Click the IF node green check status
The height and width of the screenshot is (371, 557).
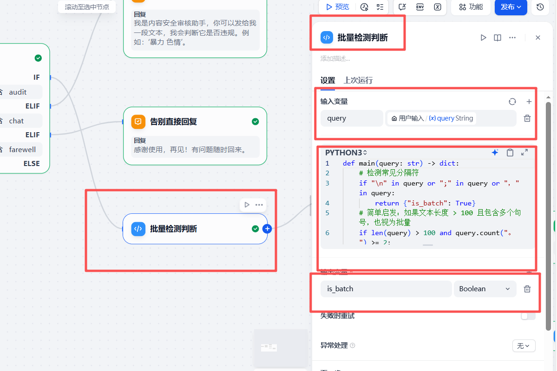(x=38, y=58)
